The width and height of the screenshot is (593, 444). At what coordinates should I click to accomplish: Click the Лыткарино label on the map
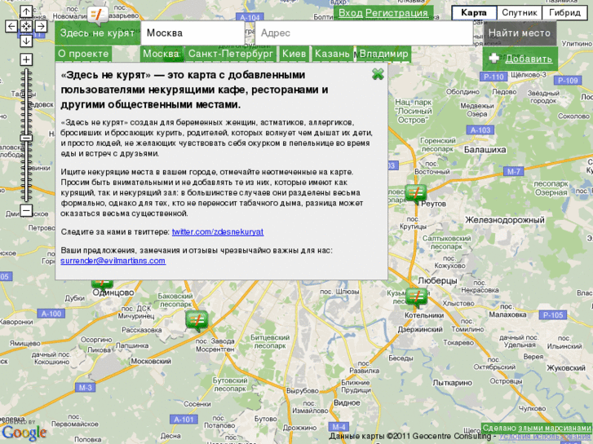point(453,383)
